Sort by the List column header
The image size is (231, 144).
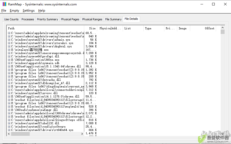tap(133, 28)
